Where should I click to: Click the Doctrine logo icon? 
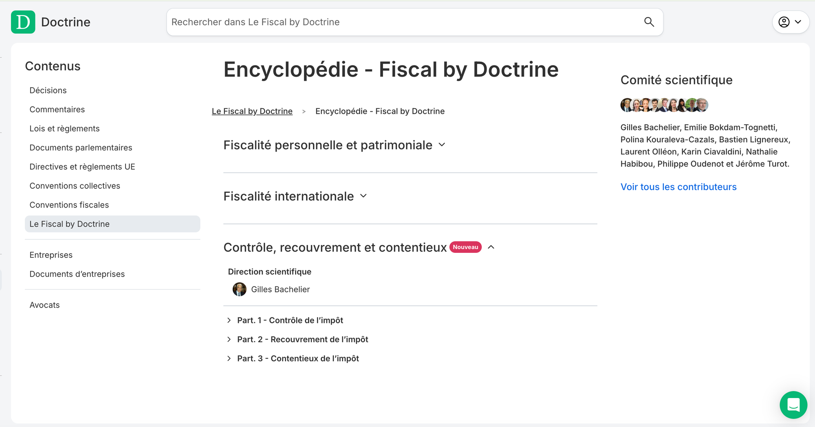point(23,22)
